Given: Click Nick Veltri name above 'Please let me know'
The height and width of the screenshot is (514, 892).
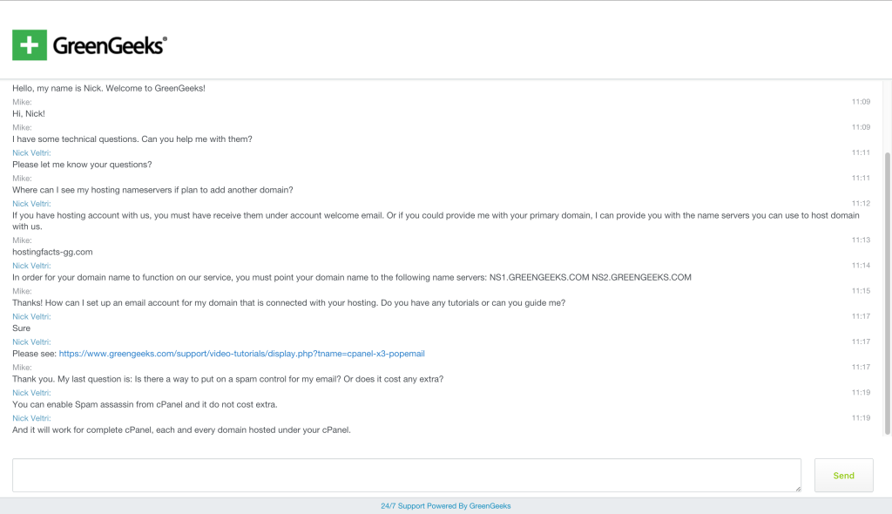Looking at the screenshot, I should pyautogui.click(x=32, y=152).
